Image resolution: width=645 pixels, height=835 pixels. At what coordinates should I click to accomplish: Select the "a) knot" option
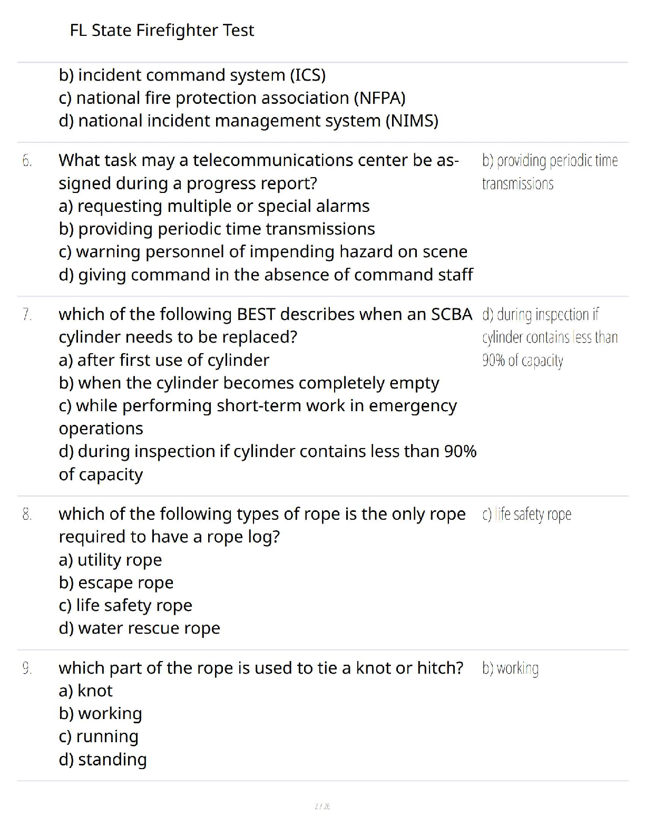click(x=85, y=691)
